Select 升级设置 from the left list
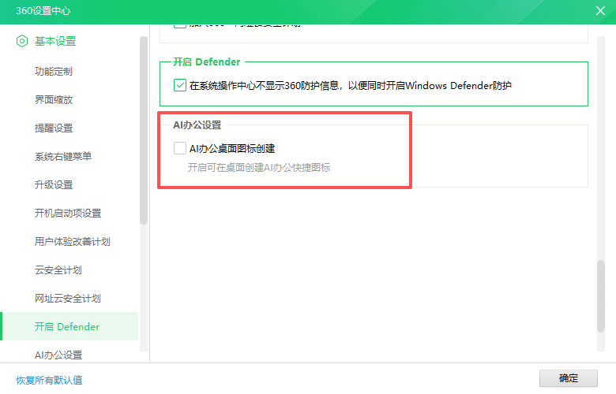 coord(54,185)
